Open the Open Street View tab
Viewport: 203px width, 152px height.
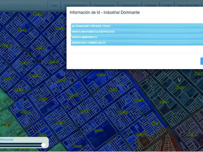click(x=188, y=5)
